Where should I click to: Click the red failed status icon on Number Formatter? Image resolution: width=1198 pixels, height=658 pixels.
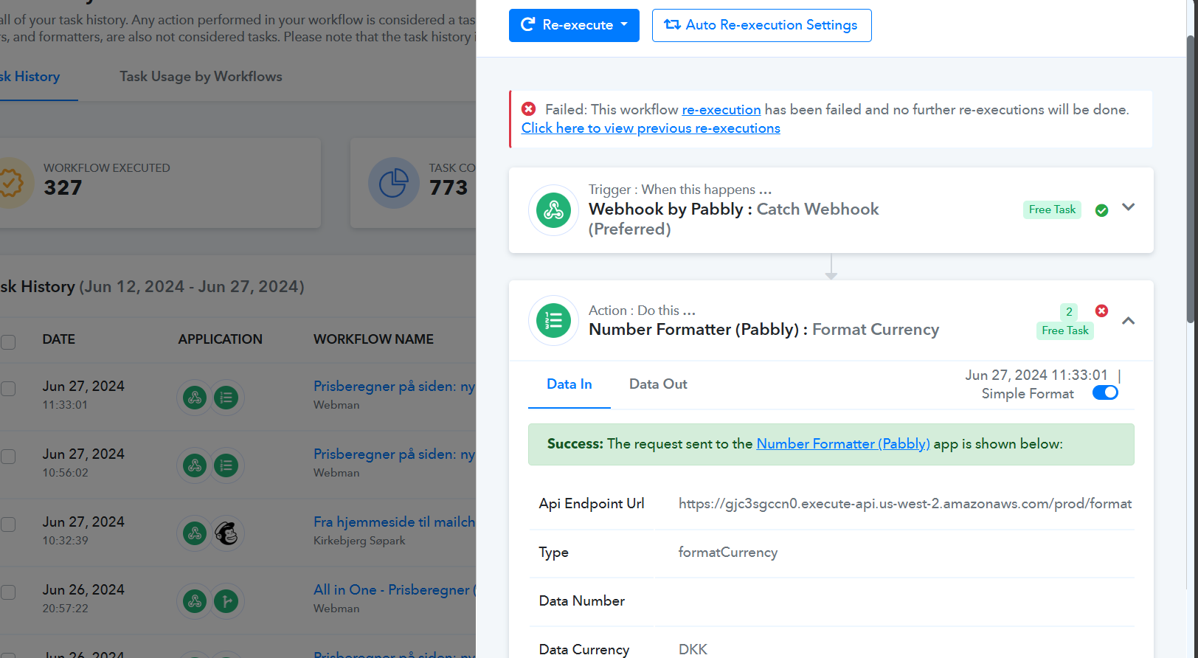click(x=1101, y=311)
